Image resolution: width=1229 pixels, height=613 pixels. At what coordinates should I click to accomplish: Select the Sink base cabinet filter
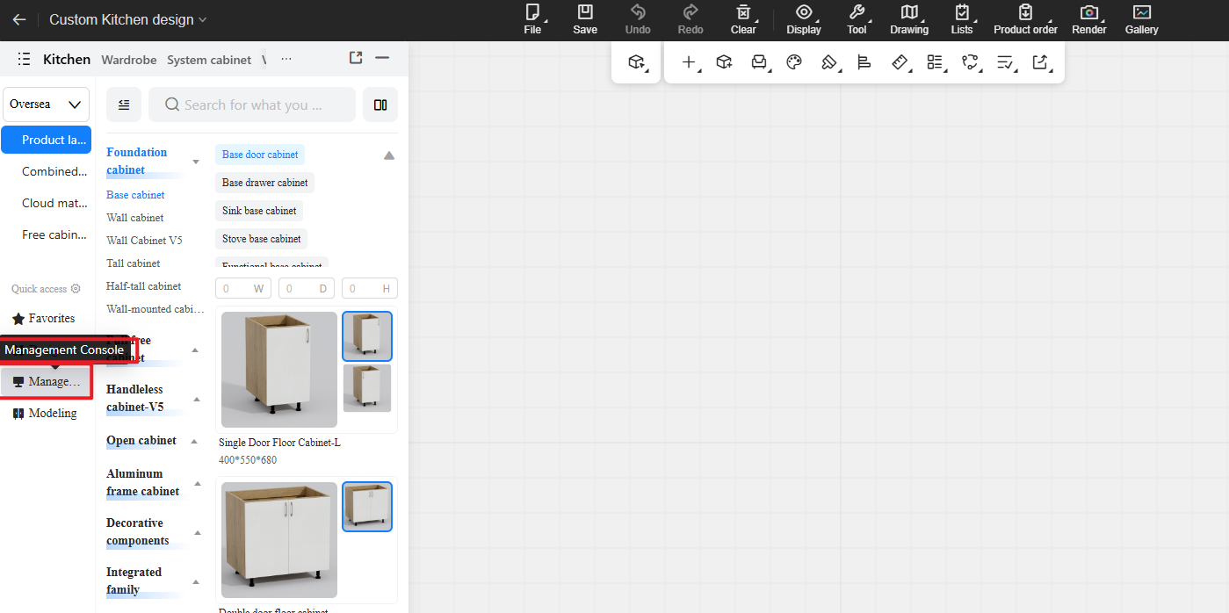point(259,211)
